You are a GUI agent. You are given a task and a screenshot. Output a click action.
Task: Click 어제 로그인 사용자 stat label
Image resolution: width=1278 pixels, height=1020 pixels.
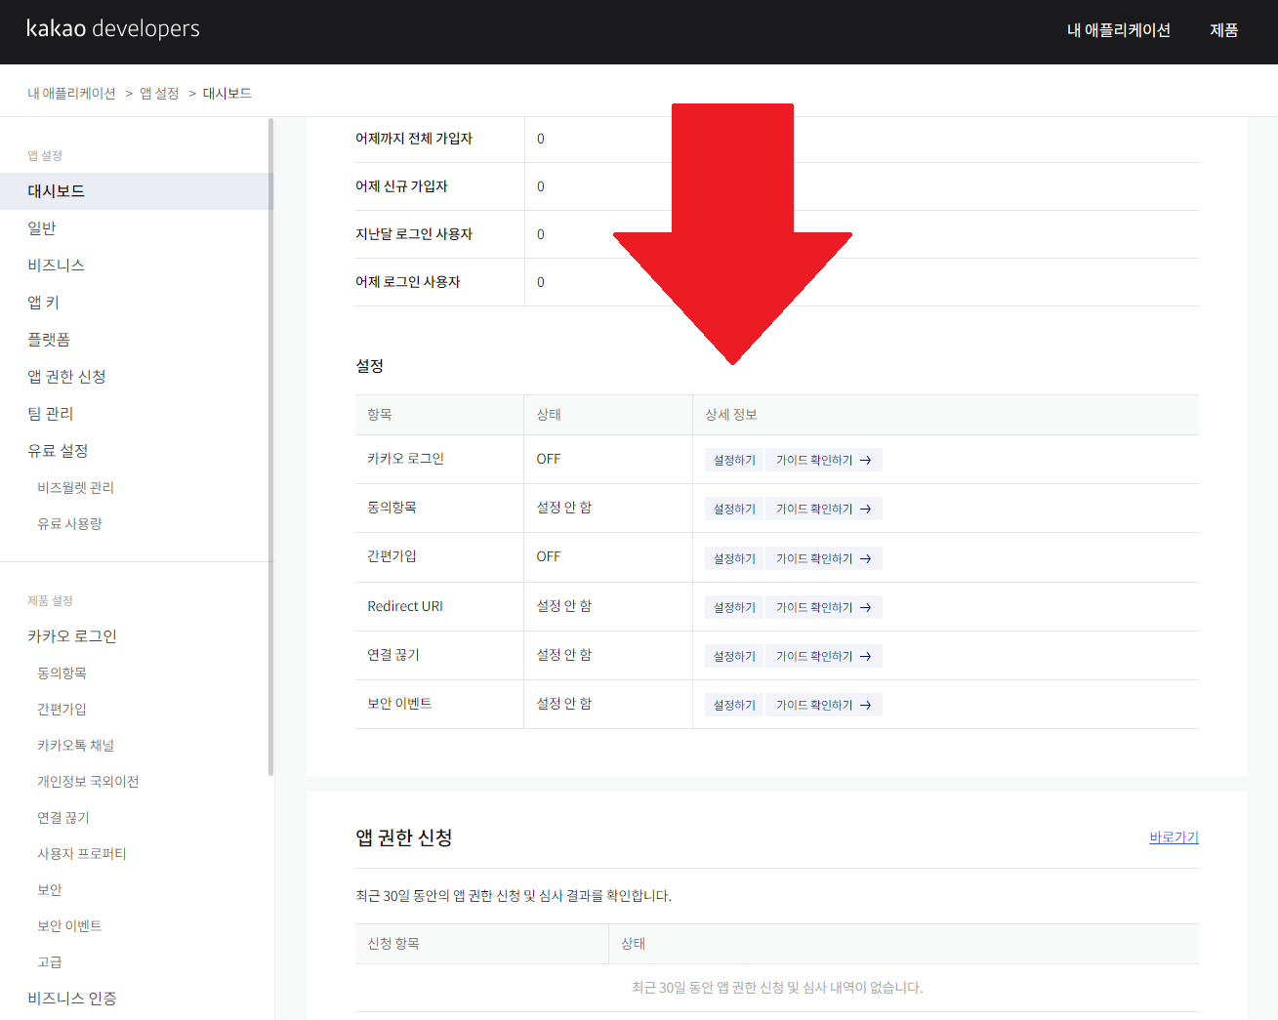pos(408,282)
